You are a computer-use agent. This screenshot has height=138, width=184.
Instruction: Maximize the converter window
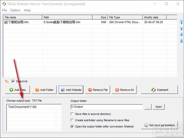[x=166, y=4]
